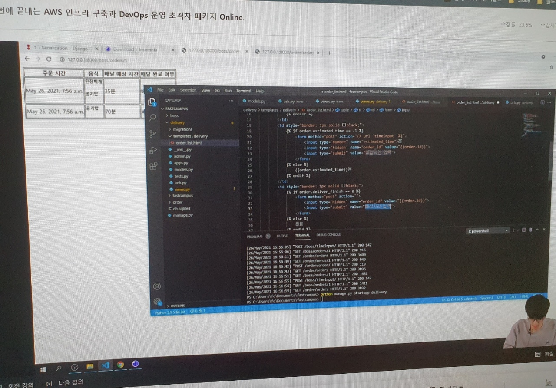Open the Run and Debug view icon
Viewport: 556px width, 388px height.
(x=153, y=150)
